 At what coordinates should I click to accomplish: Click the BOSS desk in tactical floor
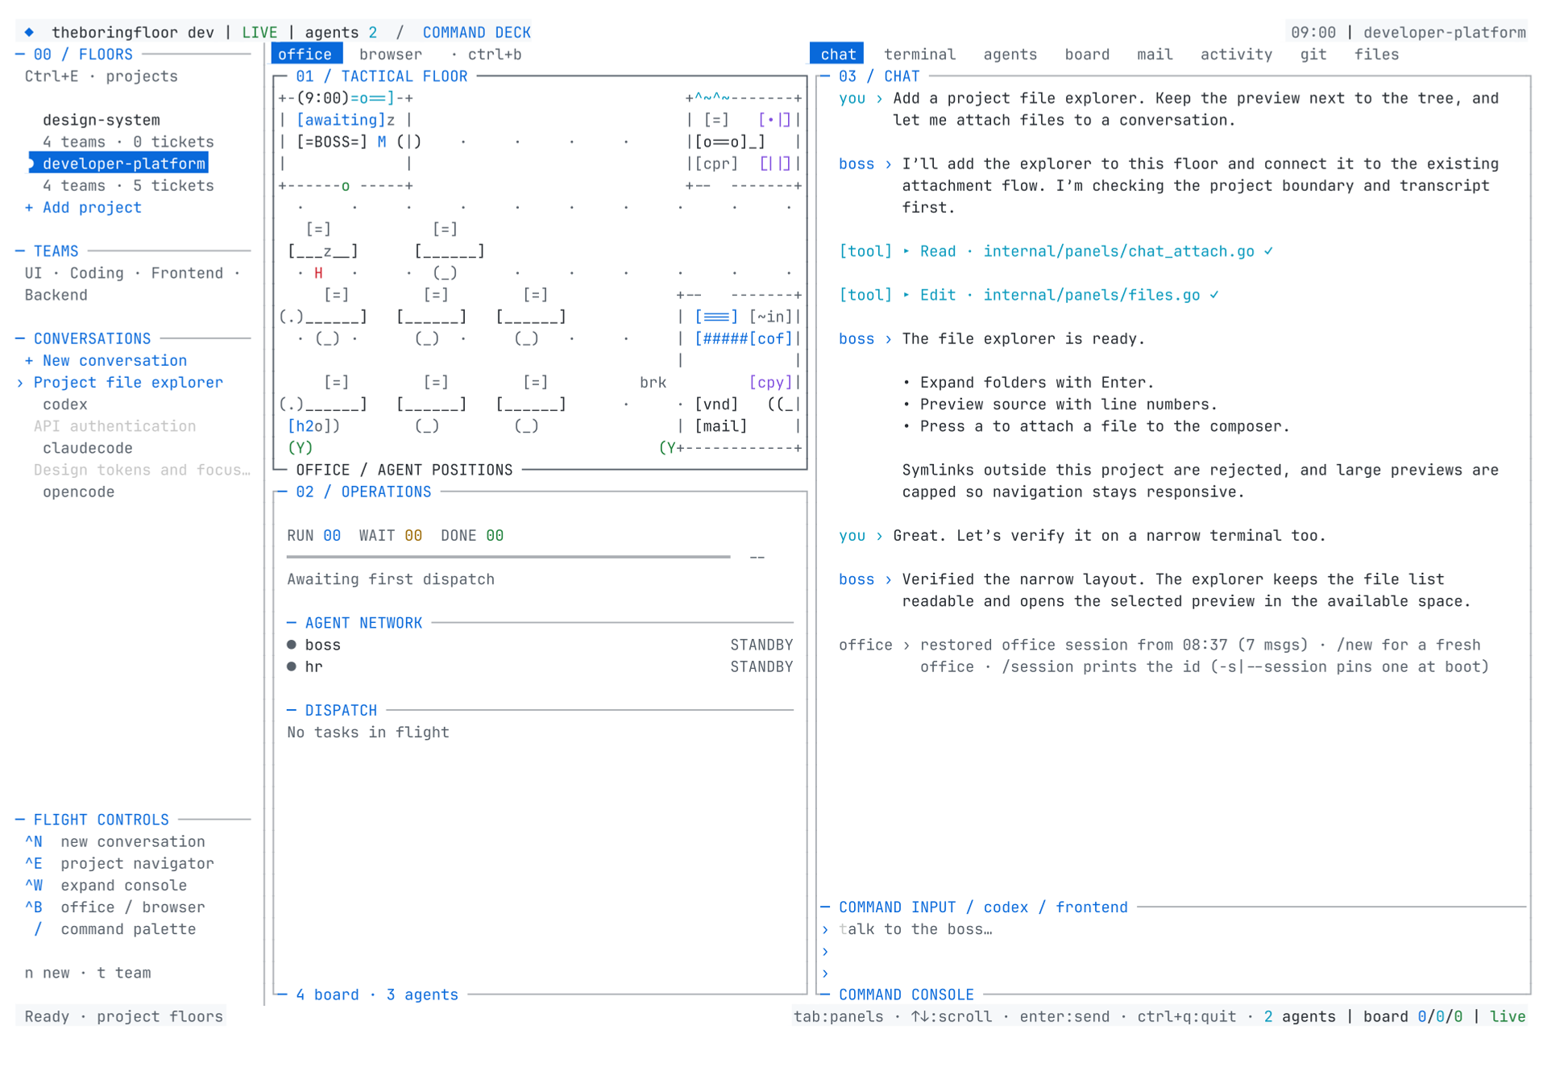point(332,142)
